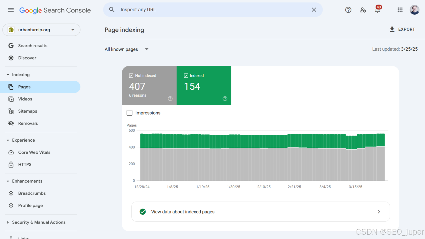This screenshot has width=425, height=239.
Task: Click the Page indexing heading
Action: pos(124,30)
